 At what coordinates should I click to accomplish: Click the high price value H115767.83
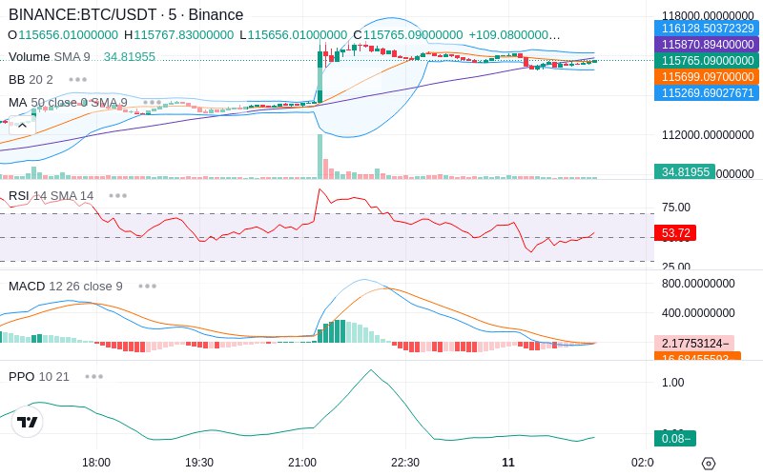(x=178, y=35)
